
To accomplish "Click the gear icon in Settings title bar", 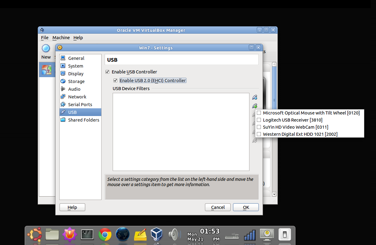I will click(x=60, y=48).
